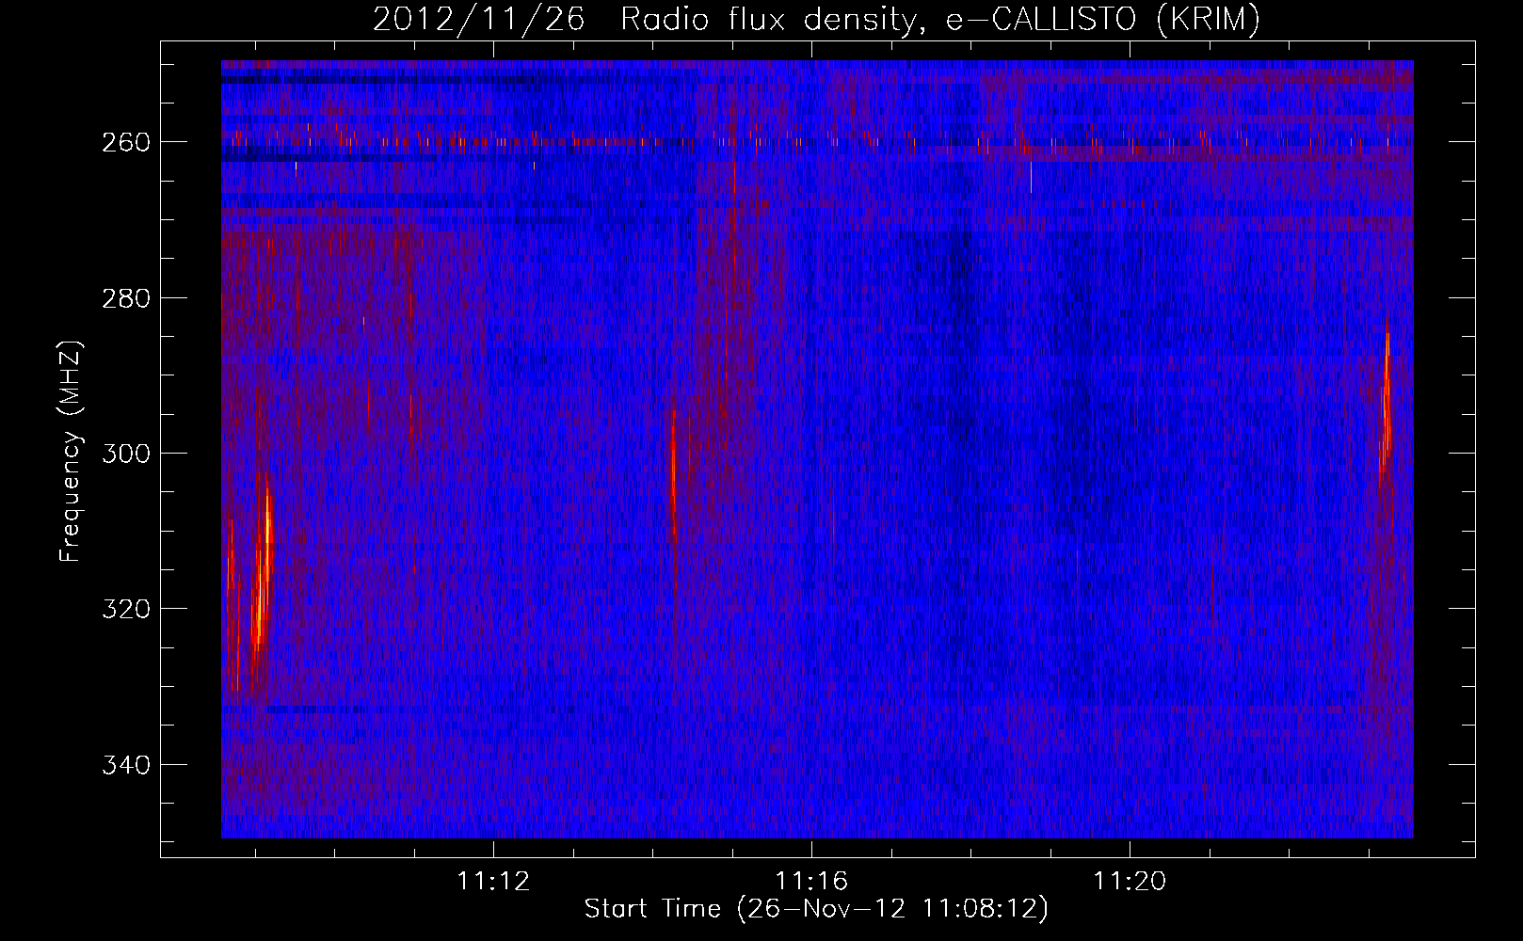Click the 320 frequency tick label
The width and height of the screenshot is (1523, 941).
tap(126, 609)
